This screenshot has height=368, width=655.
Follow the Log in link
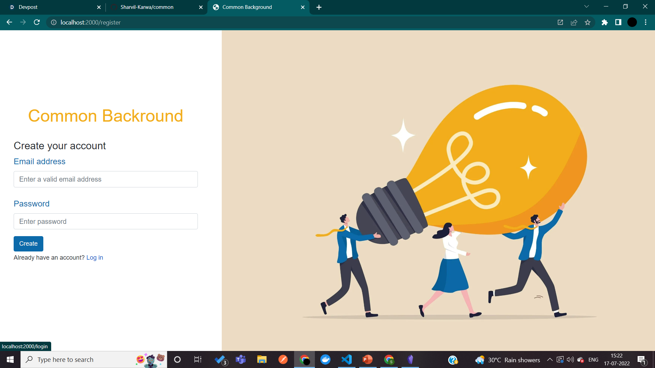coord(94,258)
